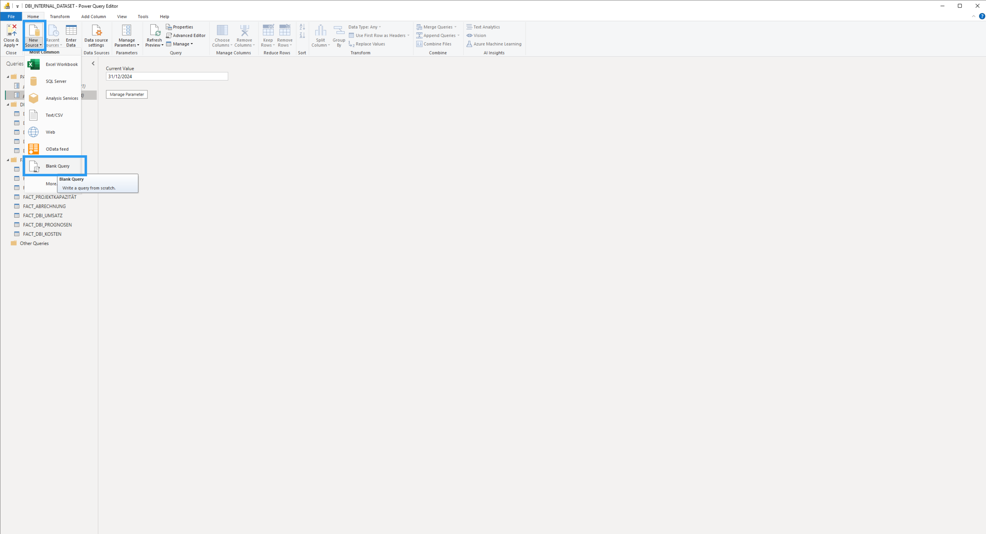Click the Vision AI insight
The height and width of the screenshot is (534, 986).
tap(476, 35)
